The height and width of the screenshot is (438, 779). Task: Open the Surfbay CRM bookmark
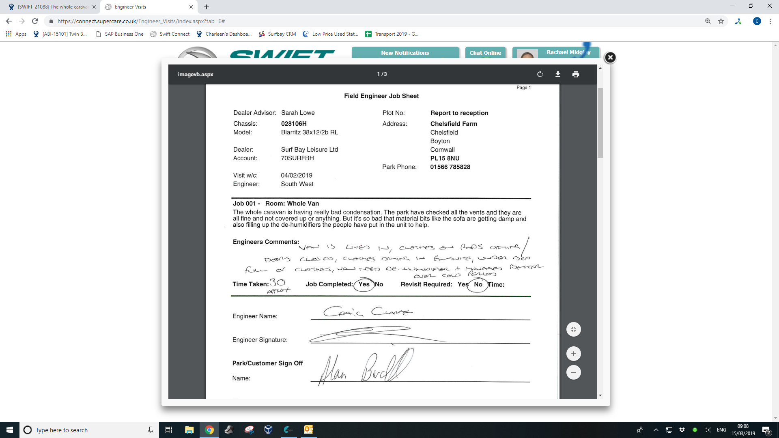point(278,34)
